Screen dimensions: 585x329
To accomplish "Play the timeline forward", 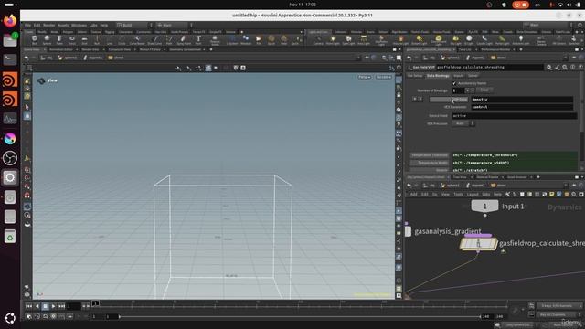I will tap(53, 306).
